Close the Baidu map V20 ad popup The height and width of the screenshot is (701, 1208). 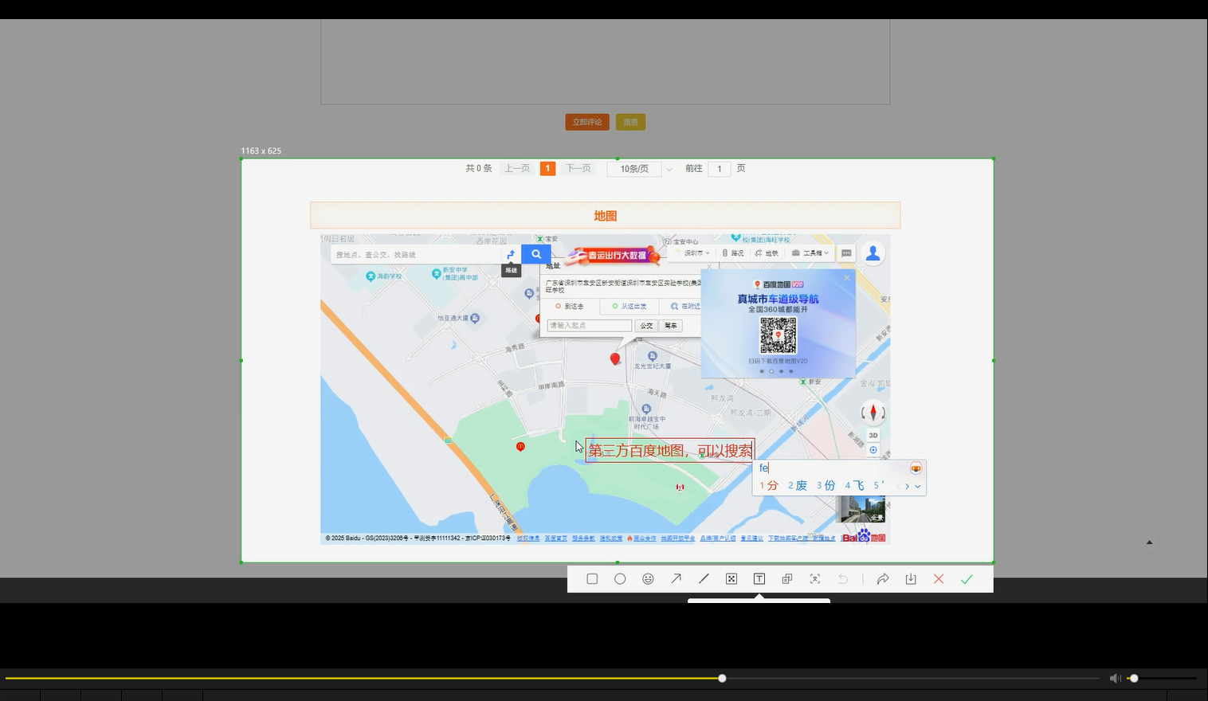point(847,278)
